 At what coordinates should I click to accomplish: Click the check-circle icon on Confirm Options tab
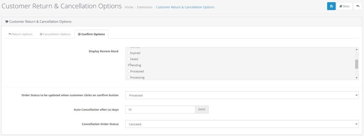79,34
